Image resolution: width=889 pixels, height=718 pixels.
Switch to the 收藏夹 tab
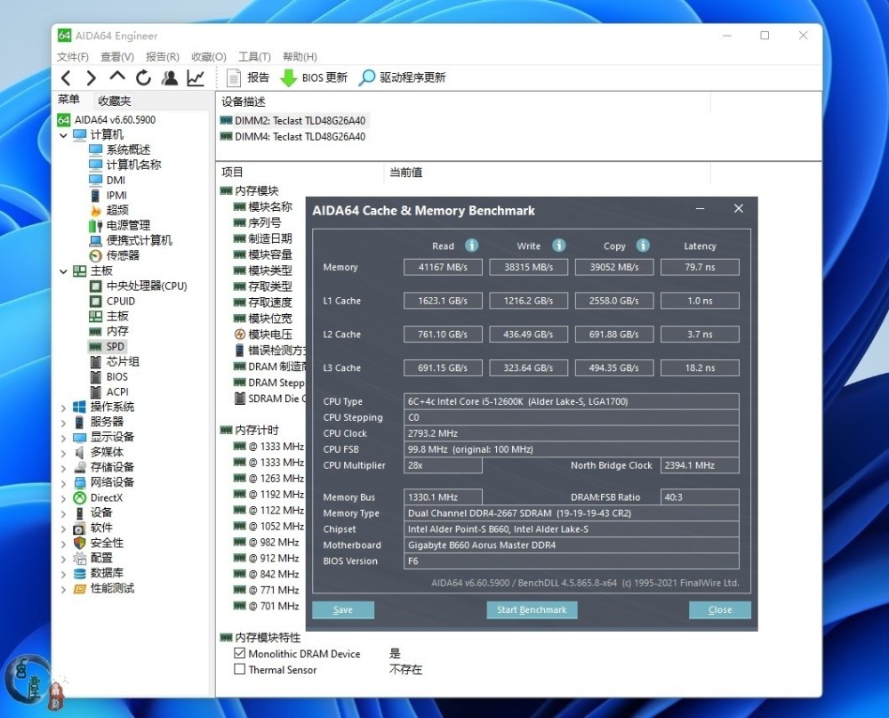tap(115, 101)
